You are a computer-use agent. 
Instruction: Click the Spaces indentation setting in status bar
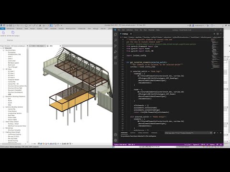point(196,145)
